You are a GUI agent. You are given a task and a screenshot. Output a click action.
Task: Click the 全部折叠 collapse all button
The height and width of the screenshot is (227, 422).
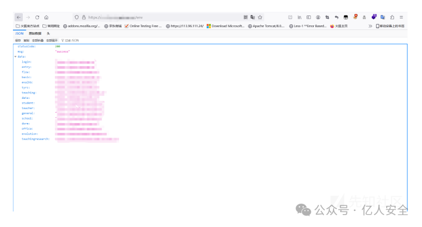(x=37, y=40)
